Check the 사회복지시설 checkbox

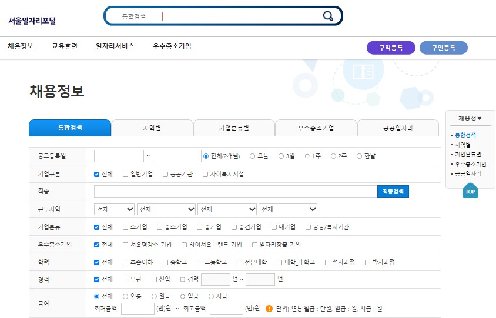(x=205, y=174)
